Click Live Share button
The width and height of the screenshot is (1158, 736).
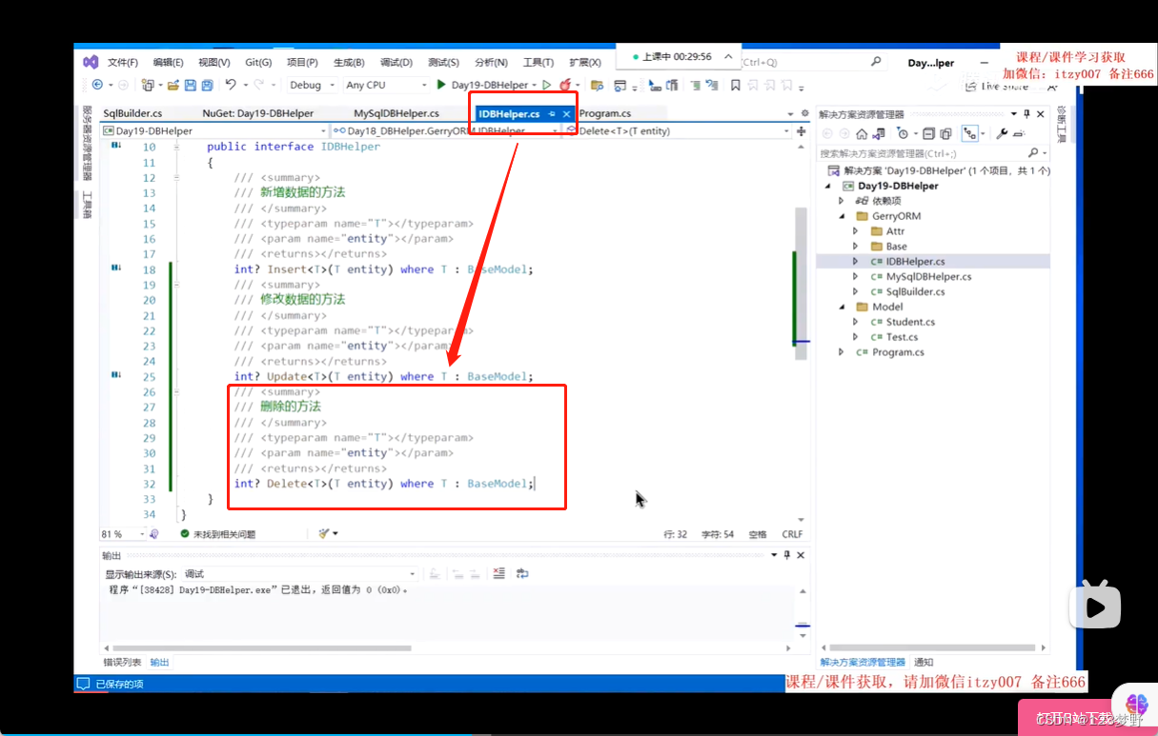997,86
